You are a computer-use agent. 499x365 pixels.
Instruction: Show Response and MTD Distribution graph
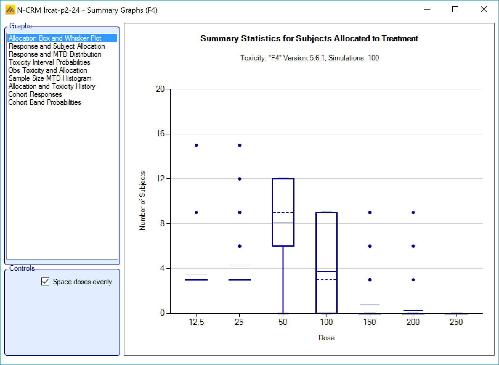coord(55,54)
